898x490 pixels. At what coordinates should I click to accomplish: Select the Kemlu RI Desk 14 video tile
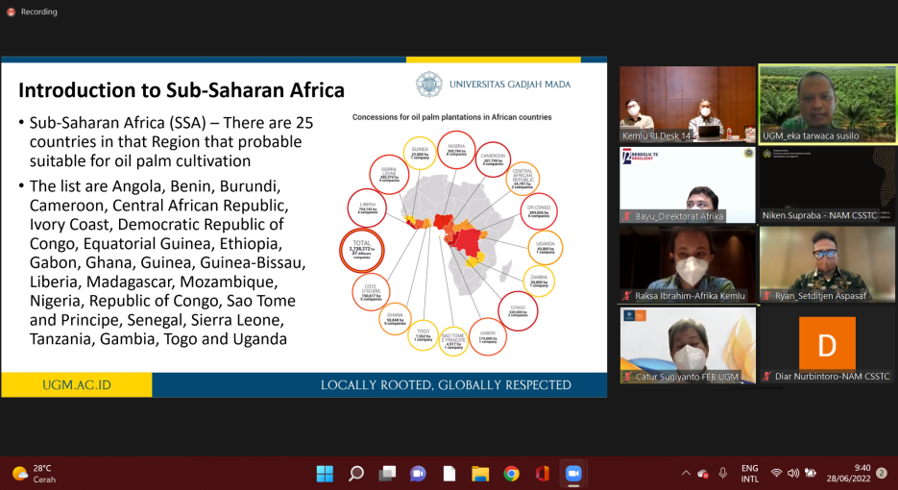[687, 104]
